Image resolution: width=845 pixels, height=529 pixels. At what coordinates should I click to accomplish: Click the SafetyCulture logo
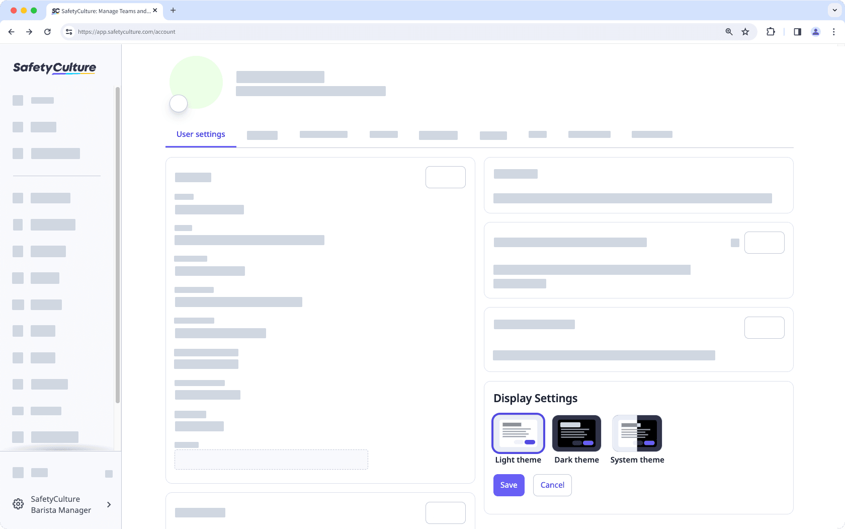pos(53,68)
